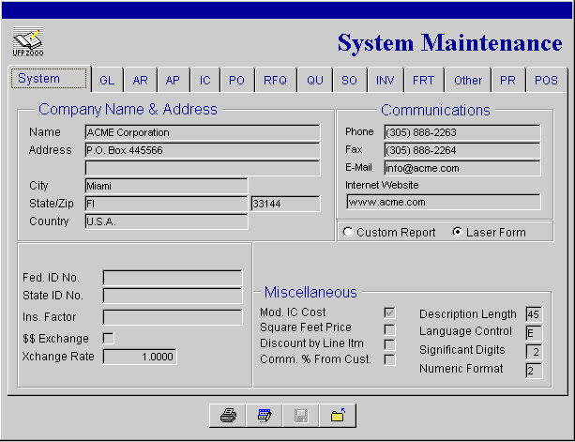This screenshot has height=442, width=575.
Task: Click the Country field containing U.S.A.
Action: point(166,221)
